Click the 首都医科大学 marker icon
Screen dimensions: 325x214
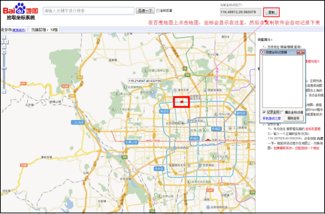pos(188,165)
